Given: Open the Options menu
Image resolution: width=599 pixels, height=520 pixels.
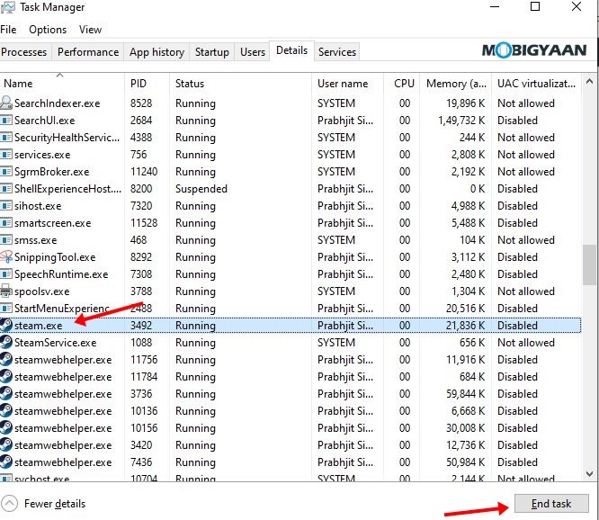Looking at the screenshot, I should (48, 30).
